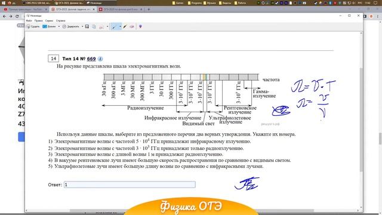The height and width of the screenshot is (215, 382).
Task: Click the info icon next to 669
Action: pos(100,59)
